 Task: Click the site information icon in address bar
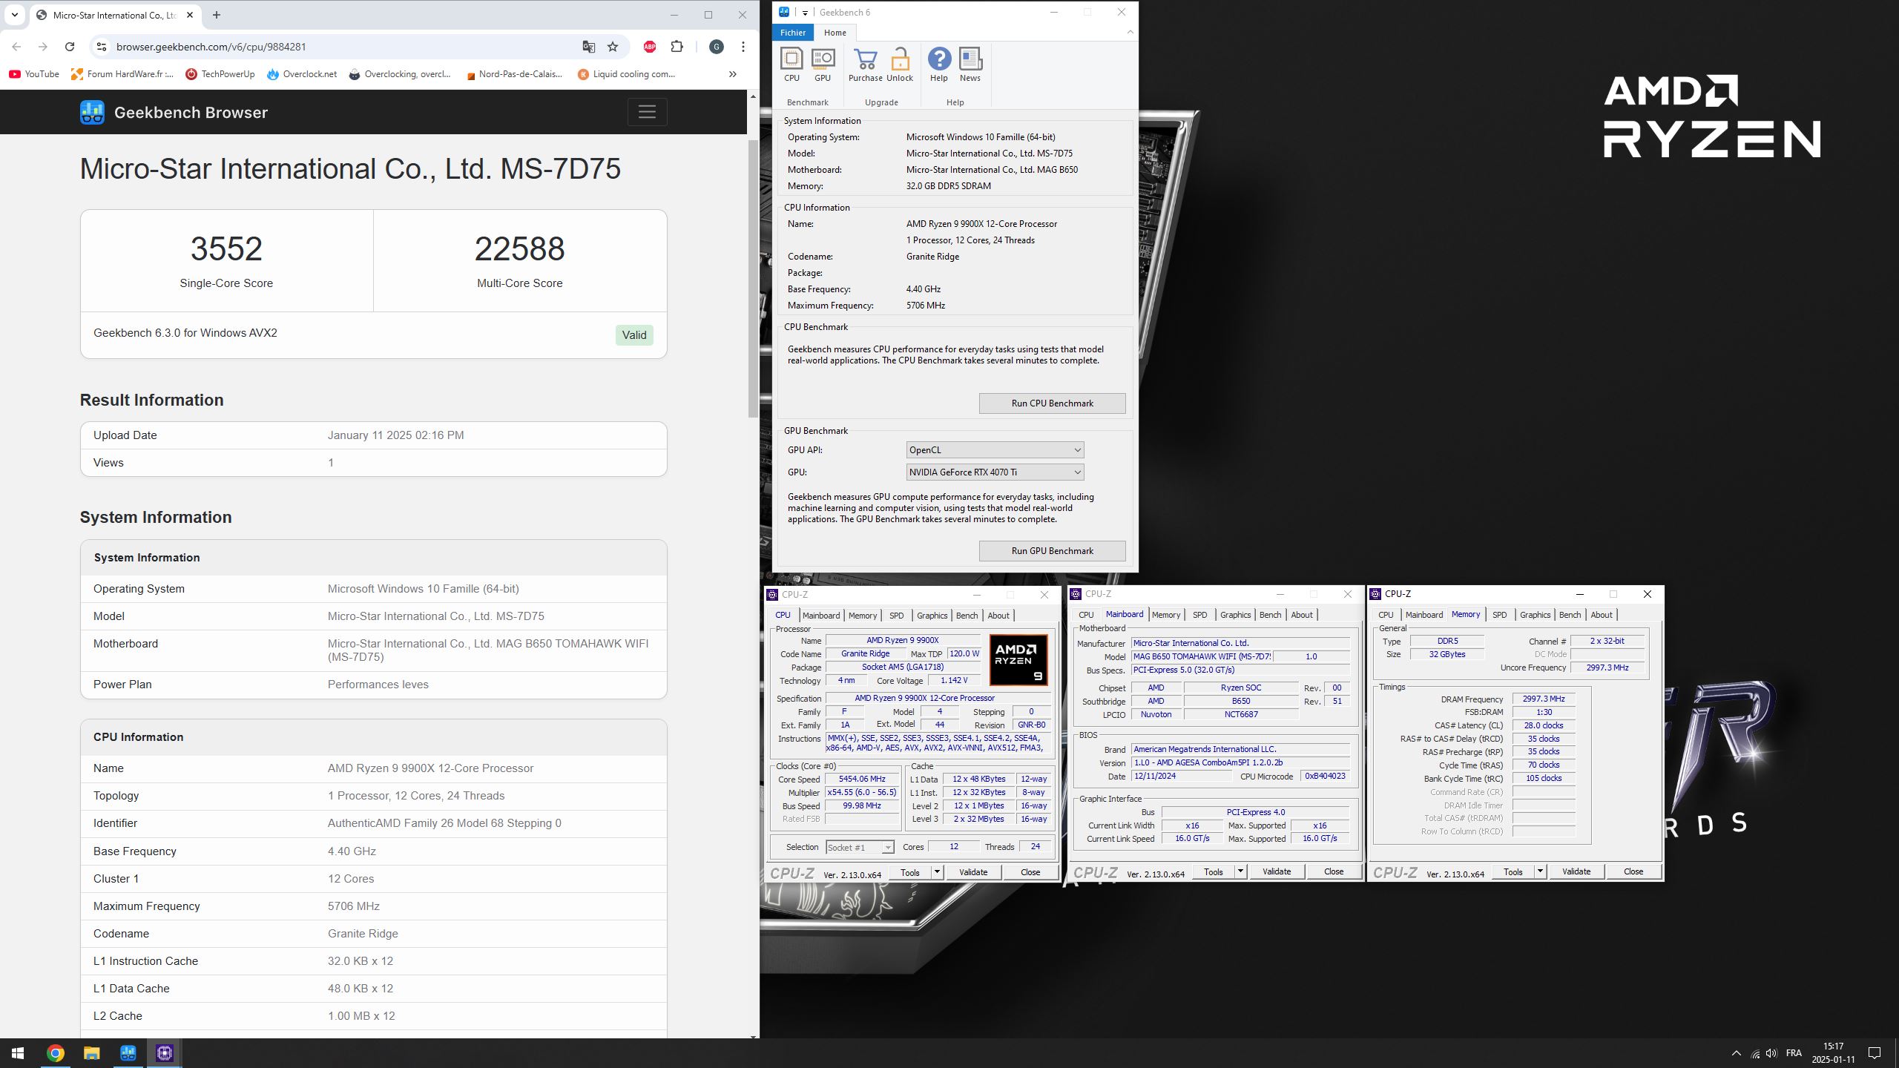pyautogui.click(x=102, y=47)
